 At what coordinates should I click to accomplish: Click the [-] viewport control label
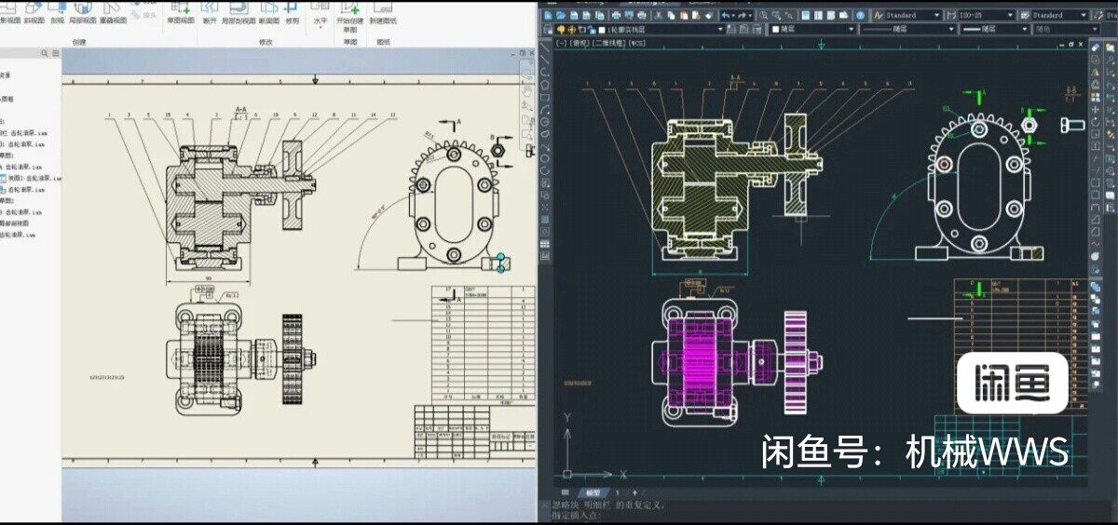point(561,43)
